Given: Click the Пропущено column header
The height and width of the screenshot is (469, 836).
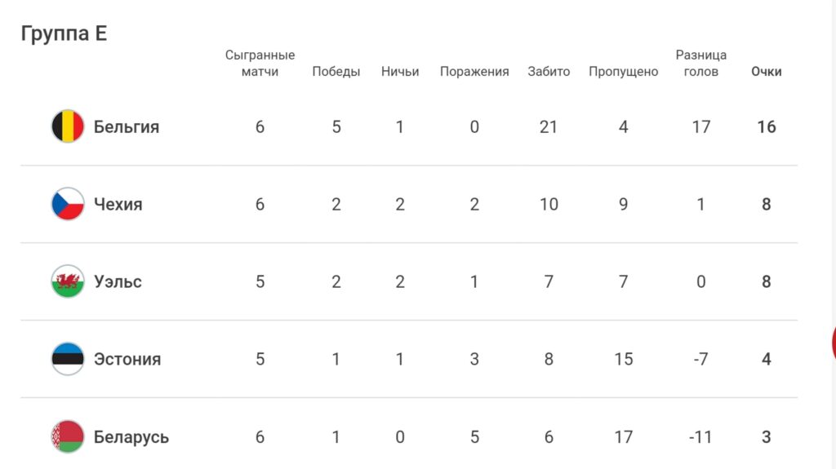Looking at the screenshot, I should [623, 72].
